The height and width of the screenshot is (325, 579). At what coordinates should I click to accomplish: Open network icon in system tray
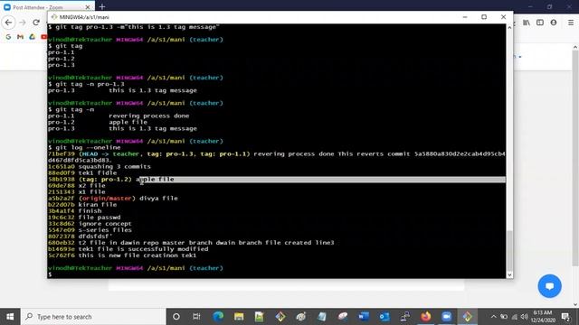514,317
